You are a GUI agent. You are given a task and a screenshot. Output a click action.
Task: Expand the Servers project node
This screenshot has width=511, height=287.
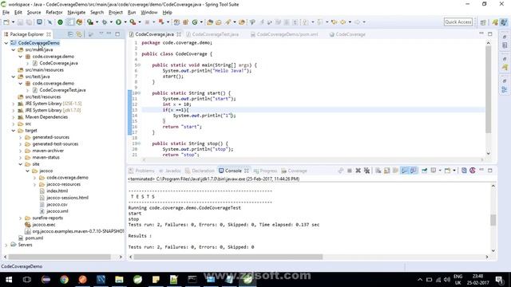point(6,245)
